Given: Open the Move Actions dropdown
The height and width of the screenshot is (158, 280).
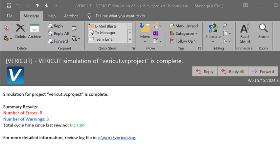Looking at the screenshot, I should (157, 41).
